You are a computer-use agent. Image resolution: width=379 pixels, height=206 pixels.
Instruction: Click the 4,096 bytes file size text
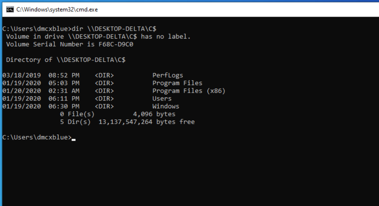pyautogui.click(x=154, y=114)
